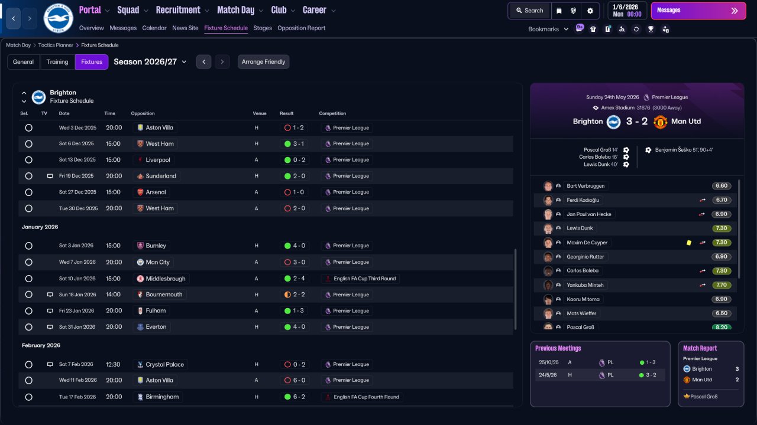Go back with the header back arrow
Image resolution: width=757 pixels, height=425 pixels.
click(13, 18)
